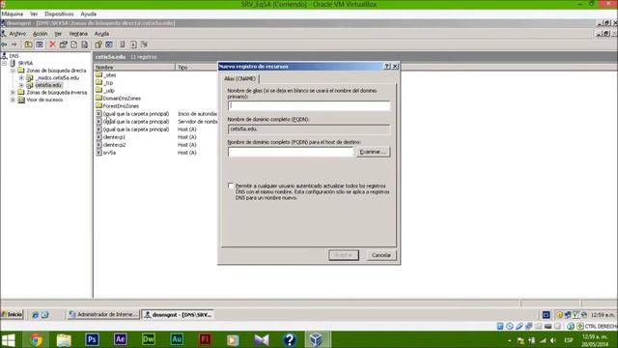Click the dnsmgmt taskbar button

pos(178,314)
